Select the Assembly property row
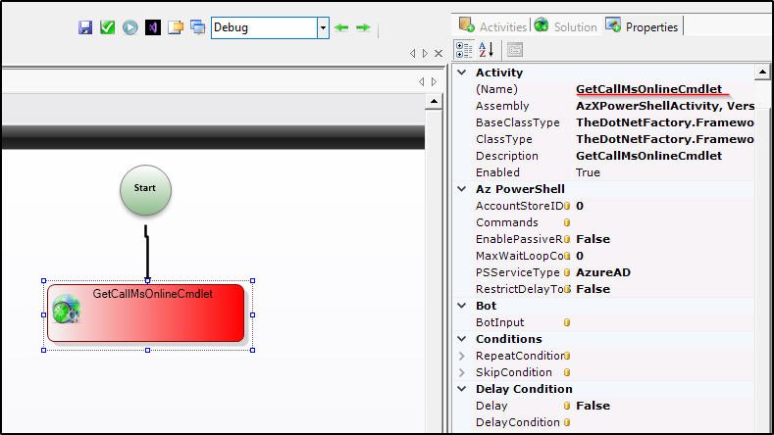 tap(605, 106)
